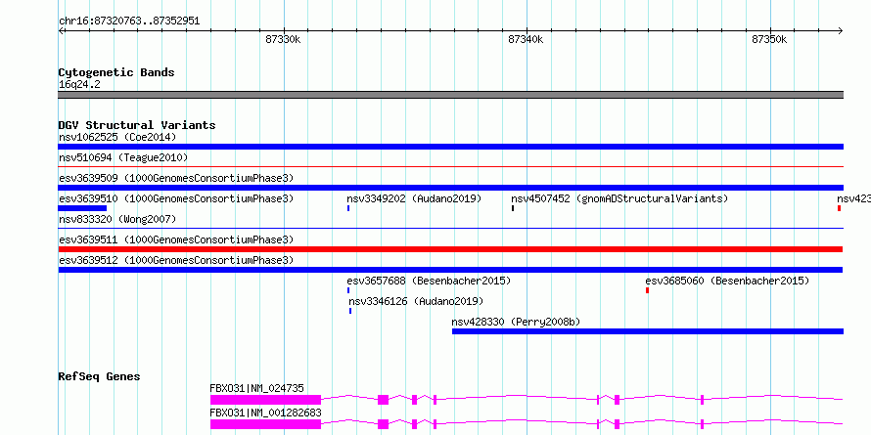Select the blue esv3639509 variant bar
This screenshot has width=871, height=435.
[450, 188]
